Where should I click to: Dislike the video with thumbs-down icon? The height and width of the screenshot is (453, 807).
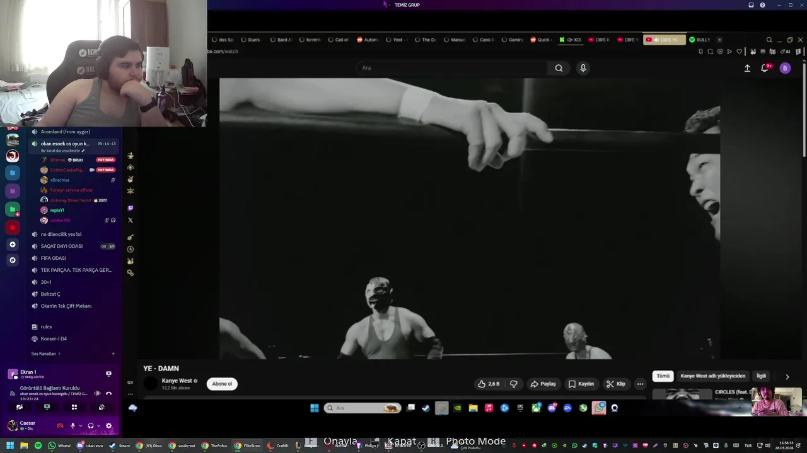(514, 384)
